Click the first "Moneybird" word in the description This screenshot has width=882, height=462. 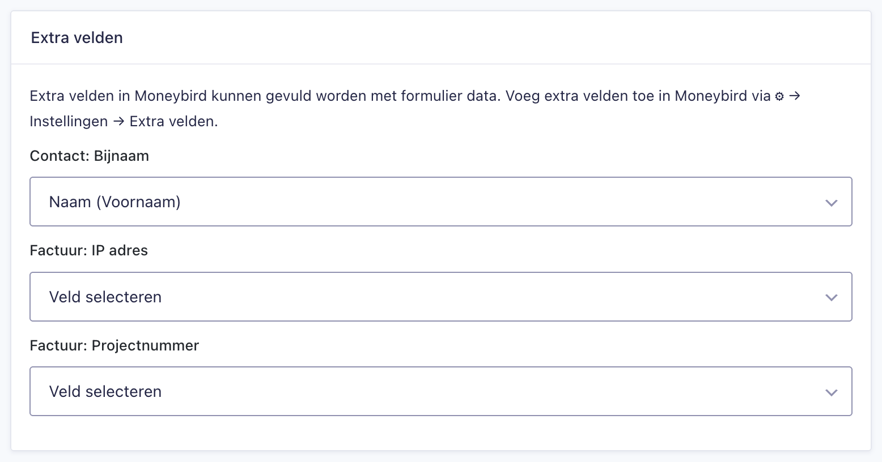click(x=171, y=96)
